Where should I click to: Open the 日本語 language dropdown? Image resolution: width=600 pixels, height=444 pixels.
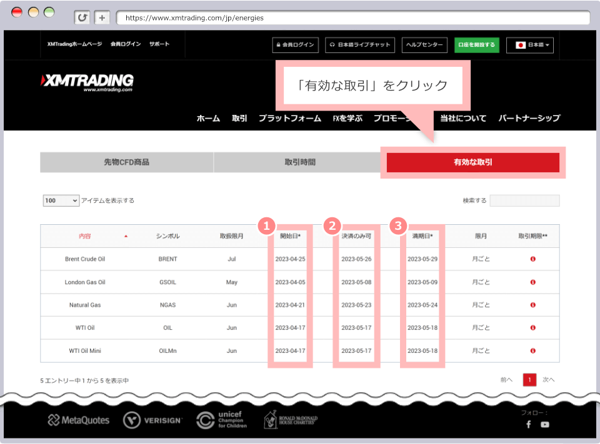click(529, 45)
